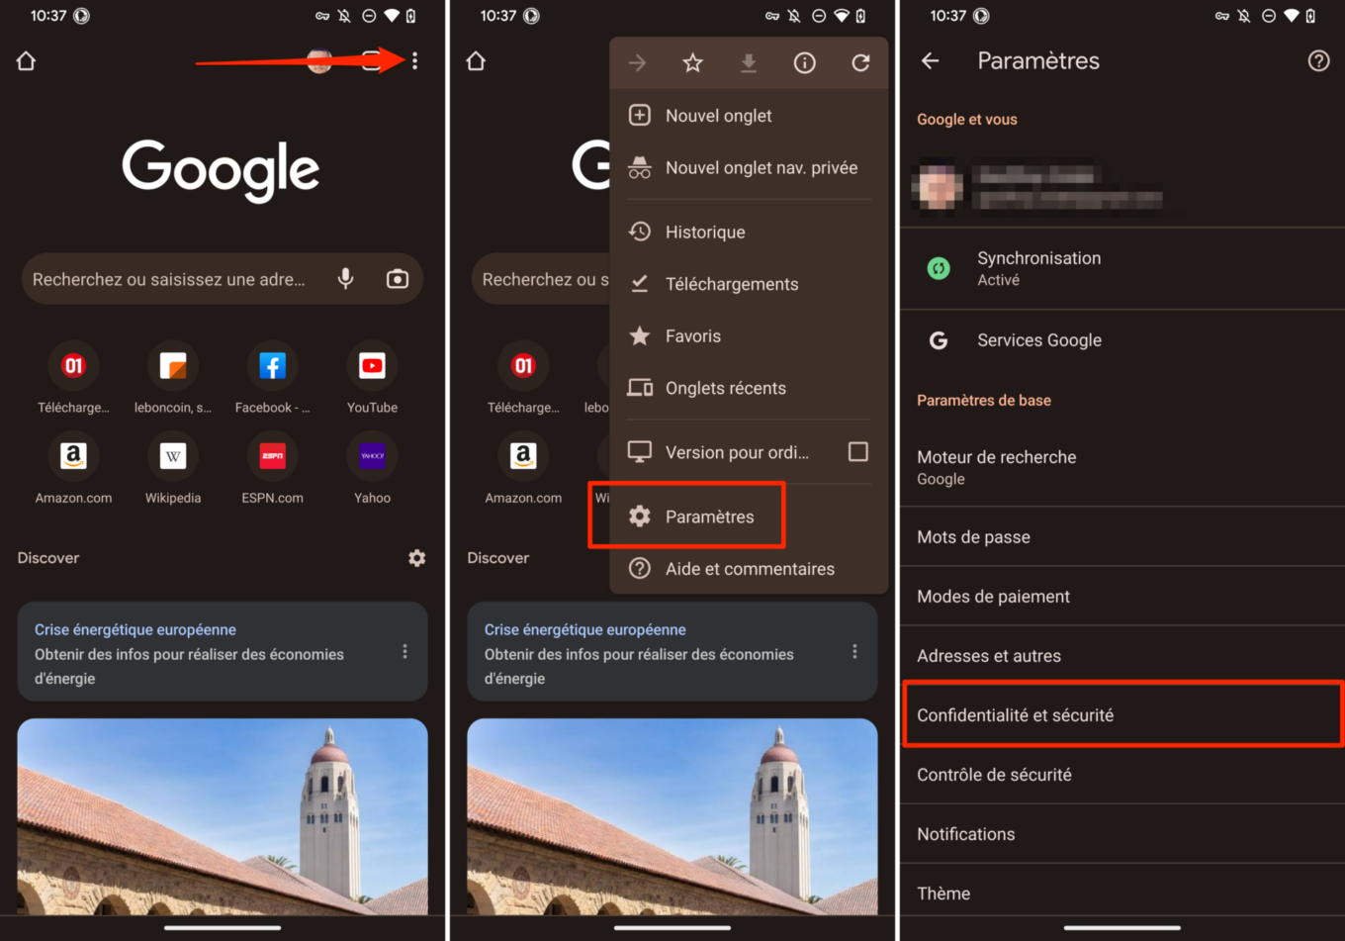Open Google Lens camera icon in first search bar
The width and height of the screenshot is (1345, 941).
[x=398, y=279]
